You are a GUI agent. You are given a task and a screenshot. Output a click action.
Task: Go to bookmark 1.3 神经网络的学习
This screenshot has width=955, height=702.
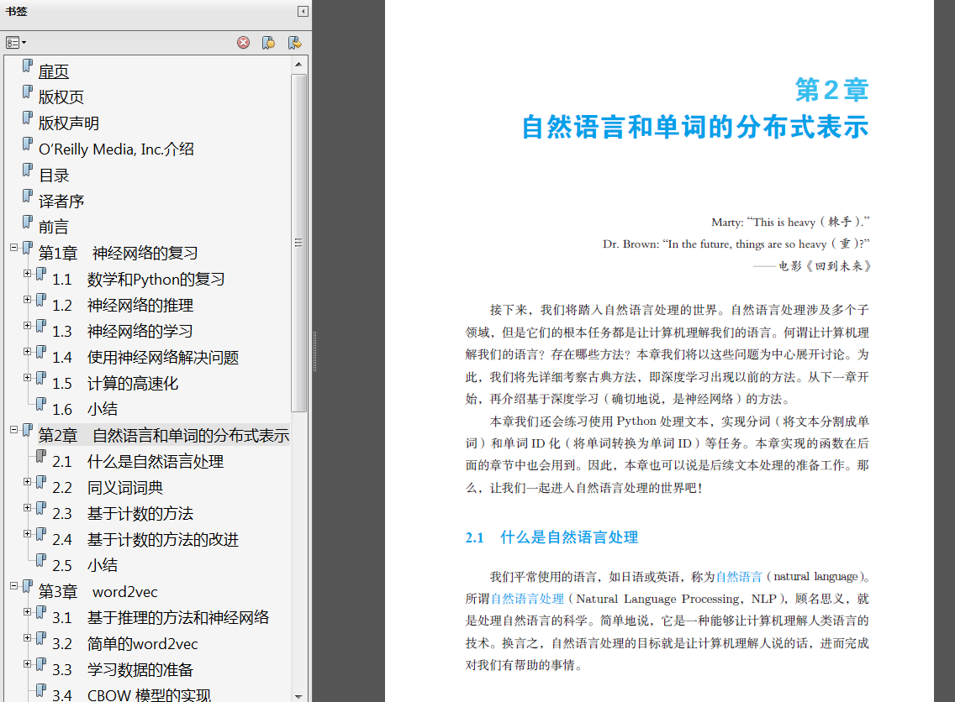click(123, 332)
